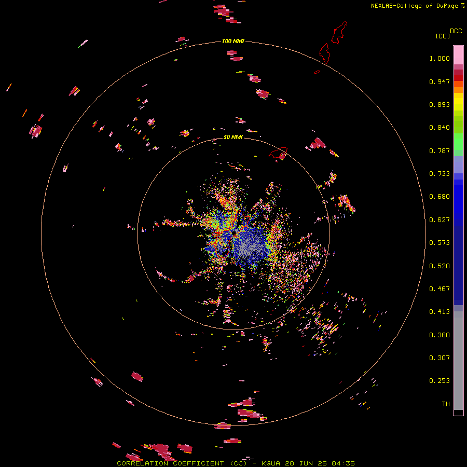Click the 0.627 scale value
Image resolution: width=467 pixels, height=467 pixels.
[439, 220]
